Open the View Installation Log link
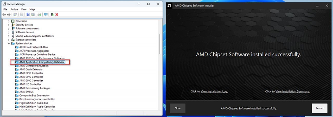Screen dimensions: 333x117 (214, 92)
